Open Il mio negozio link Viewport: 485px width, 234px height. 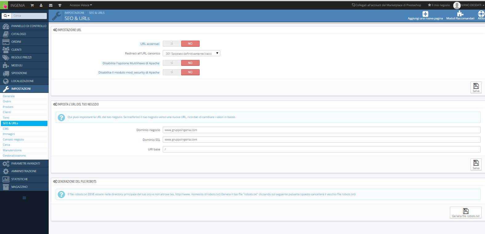[x=439, y=5]
